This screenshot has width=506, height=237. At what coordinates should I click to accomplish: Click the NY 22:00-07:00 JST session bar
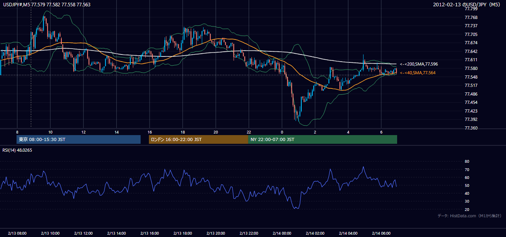(x=323, y=139)
